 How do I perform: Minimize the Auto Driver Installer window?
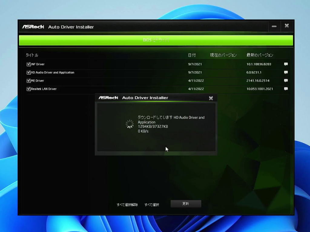point(274,27)
